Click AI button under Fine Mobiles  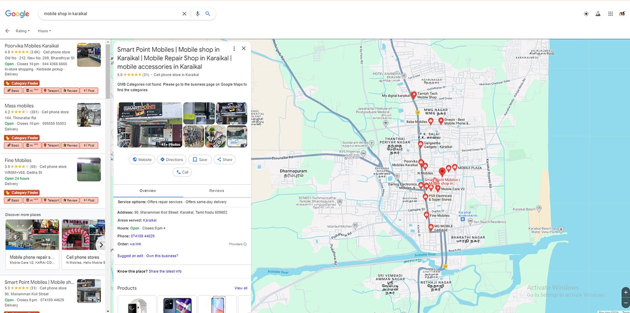[x=32, y=200]
